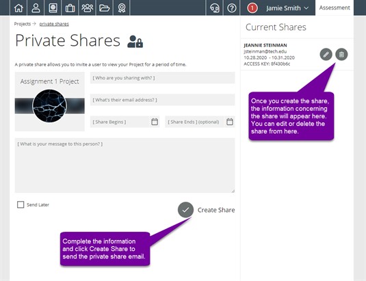Enable the Send Later checkbox
This screenshot has height=281, width=366.
[21, 204]
